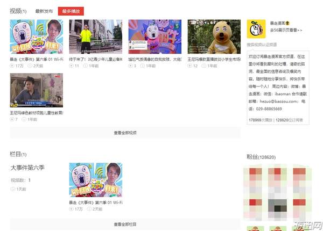Viewport: 323px width, 231px height.
Task: Click the 粉丝(128620) heading
Action: [x=261, y=157]
